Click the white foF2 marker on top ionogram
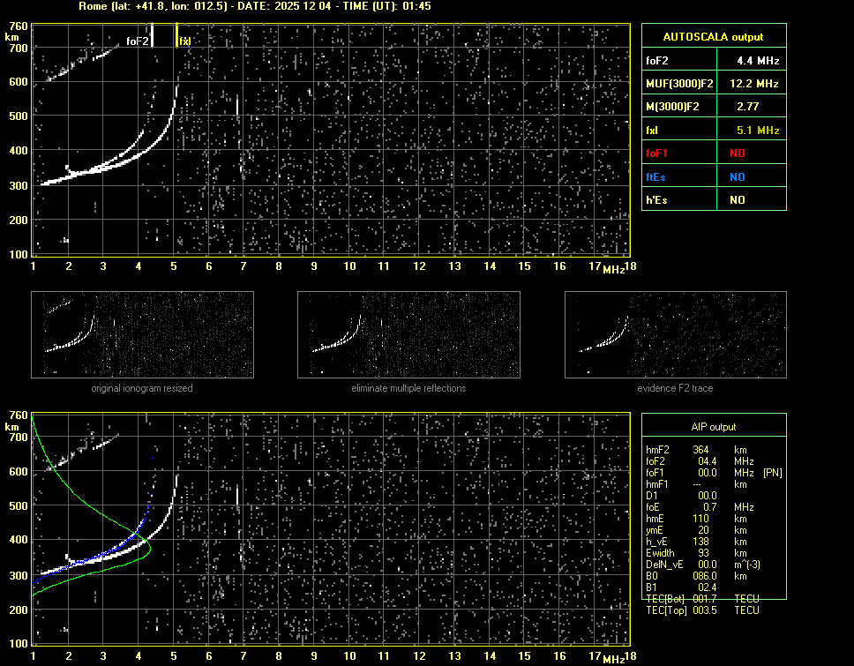Screen dimensions: 854x666 tap(153, 35)
